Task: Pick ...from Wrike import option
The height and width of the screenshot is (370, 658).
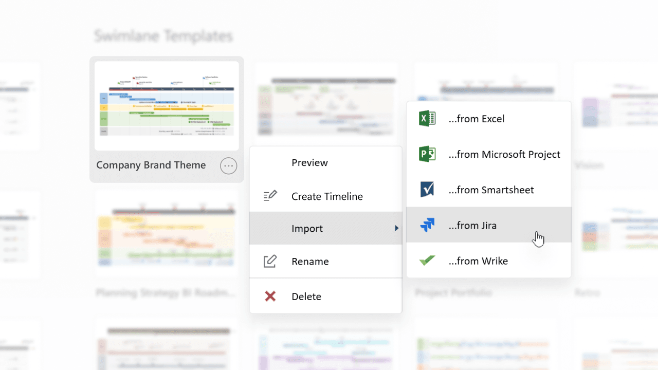Action: tap(489, 261)
